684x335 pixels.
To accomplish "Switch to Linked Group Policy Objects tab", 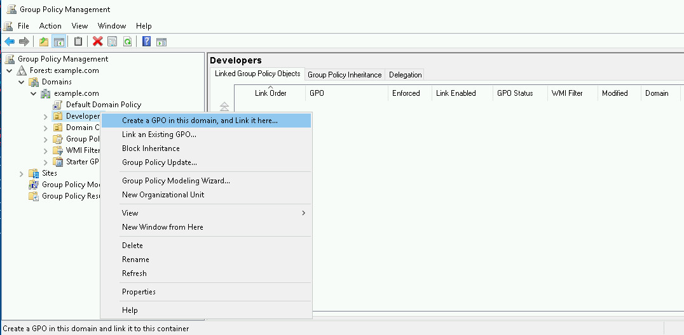I will point(257,74).
